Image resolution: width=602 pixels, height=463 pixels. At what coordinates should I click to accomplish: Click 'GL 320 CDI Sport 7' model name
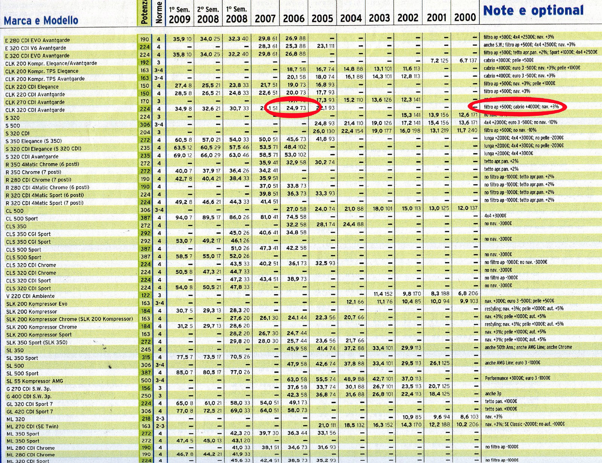point(30,404)
